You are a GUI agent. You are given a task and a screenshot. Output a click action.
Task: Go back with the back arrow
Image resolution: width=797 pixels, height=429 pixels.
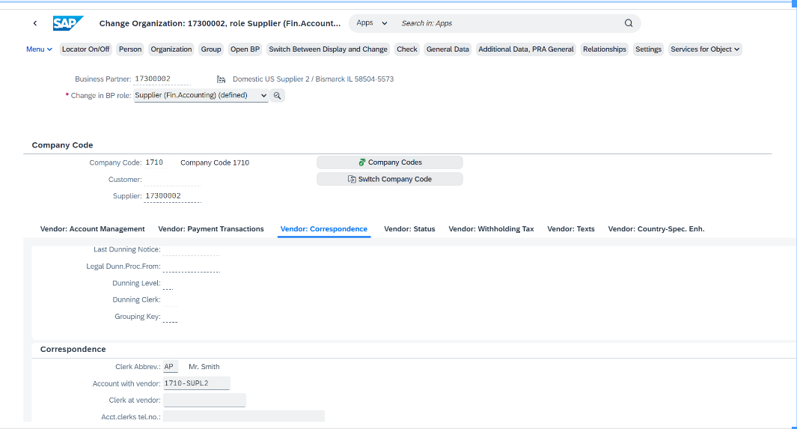coord(35,23)
